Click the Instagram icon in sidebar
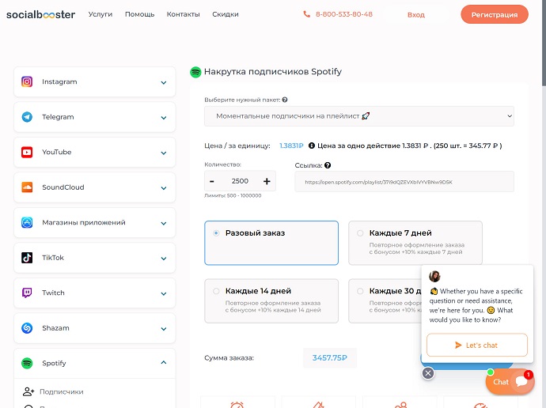The width and height of the screenshot is (546, 408). point(27,81)
